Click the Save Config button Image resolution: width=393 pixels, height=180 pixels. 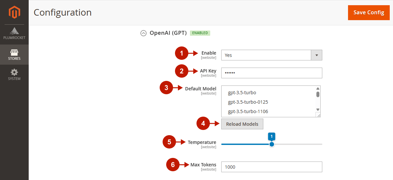pyautogui.click(x=369, y=13)
